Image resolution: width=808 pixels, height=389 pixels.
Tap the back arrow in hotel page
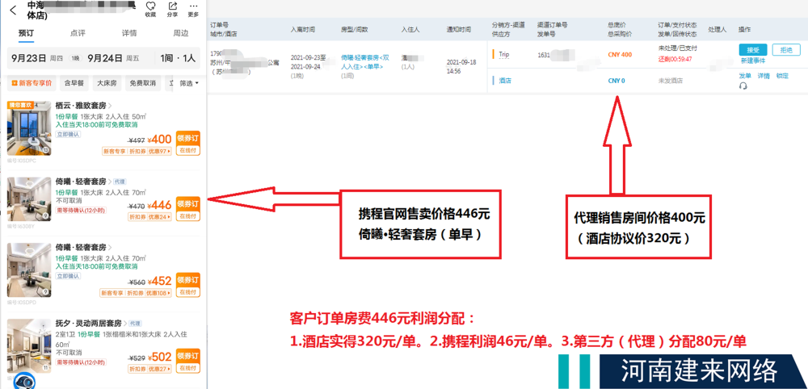point(13,9)
